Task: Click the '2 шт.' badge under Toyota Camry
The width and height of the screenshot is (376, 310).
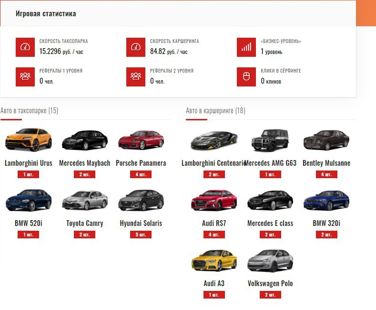Action: click(x=85, y=235)
